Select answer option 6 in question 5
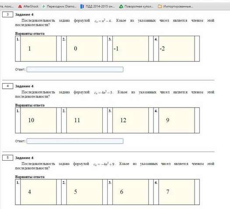The height and width of the screenshot is (209, 230). 131,192
